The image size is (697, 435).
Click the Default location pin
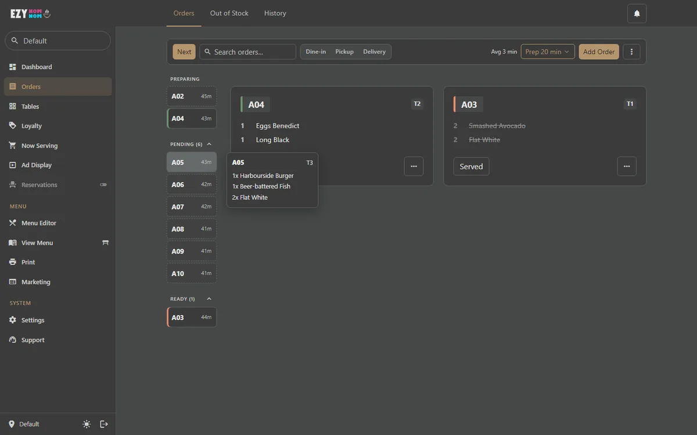[12, 424]
